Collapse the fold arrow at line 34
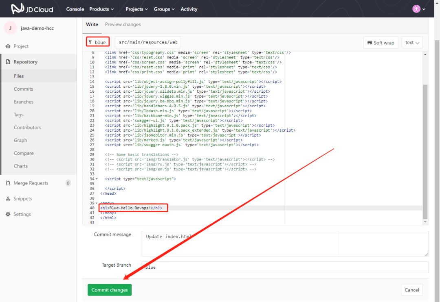The height and width of the screenshot is (302, 440). [x=97, y=179]
